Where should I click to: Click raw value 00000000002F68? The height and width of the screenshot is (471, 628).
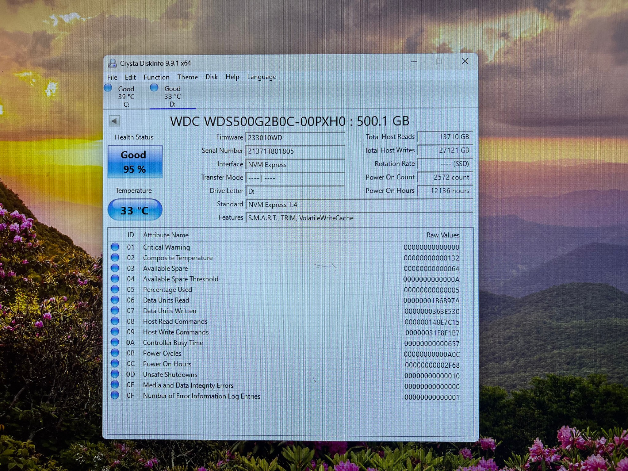432,365
